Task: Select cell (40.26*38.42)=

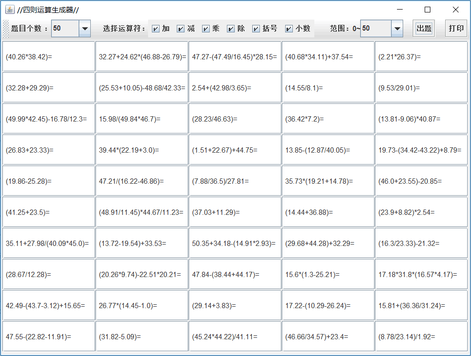Action: [49, 56]
